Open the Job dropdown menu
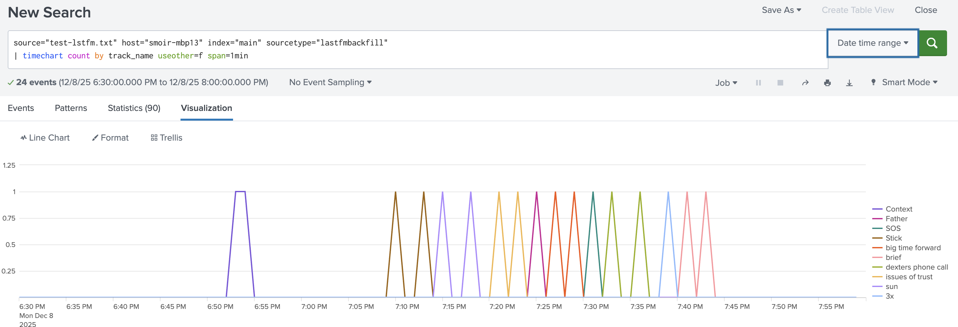The image size is (958, 327). [x=726, y=83]
